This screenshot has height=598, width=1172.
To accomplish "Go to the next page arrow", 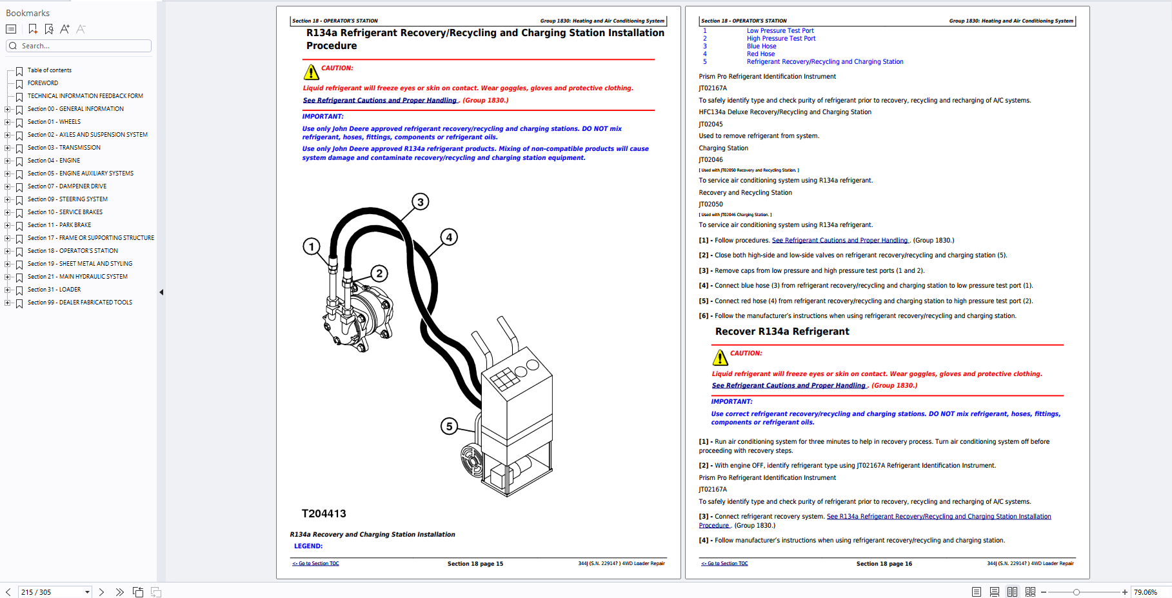I will click(101, 592).
